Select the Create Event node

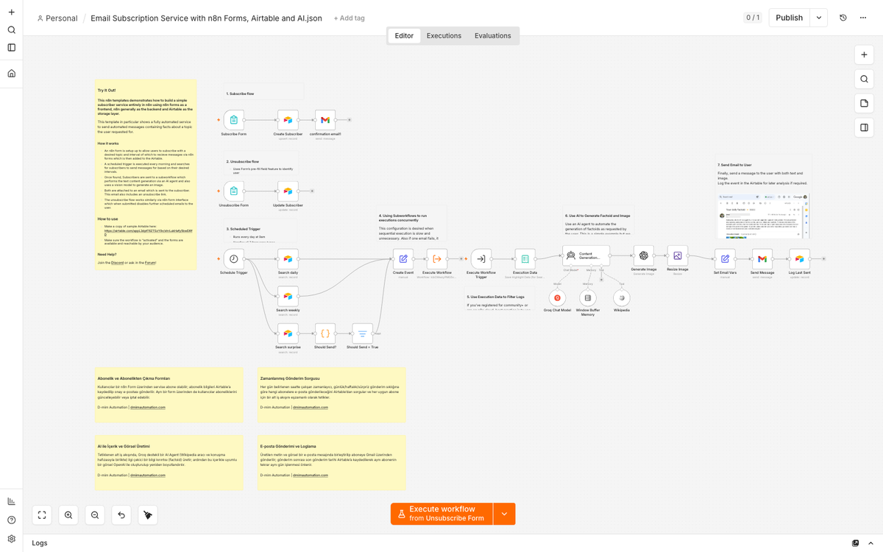click(403, 258)
